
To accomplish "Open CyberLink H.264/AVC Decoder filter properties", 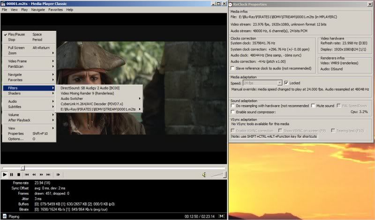I will (99, 104).
